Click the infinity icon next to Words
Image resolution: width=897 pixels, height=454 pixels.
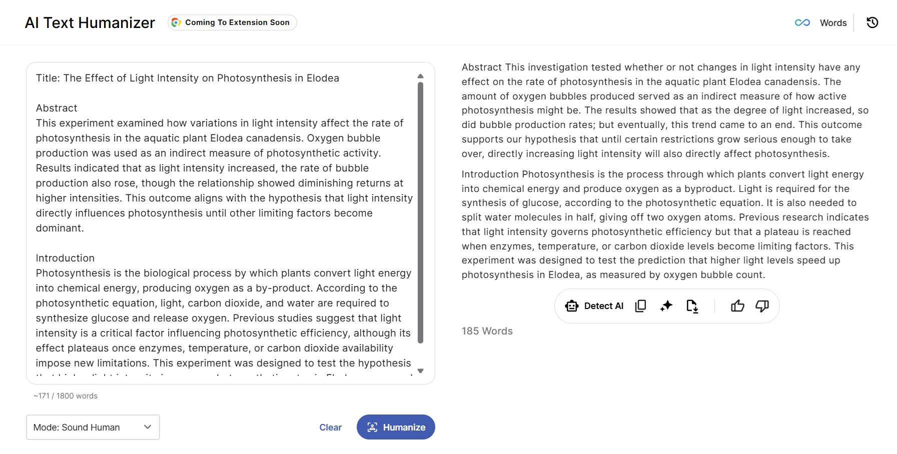point(802,22)
